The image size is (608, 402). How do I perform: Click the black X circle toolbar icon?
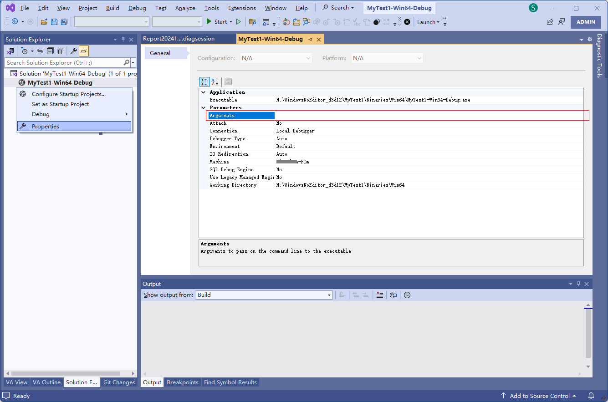pyautogui.click(x=407, y=22)
